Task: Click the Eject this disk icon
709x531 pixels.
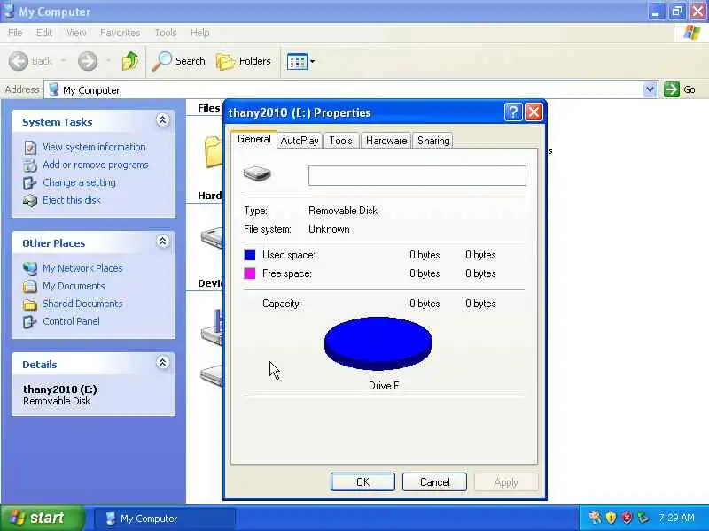Action: coord(30,201)
